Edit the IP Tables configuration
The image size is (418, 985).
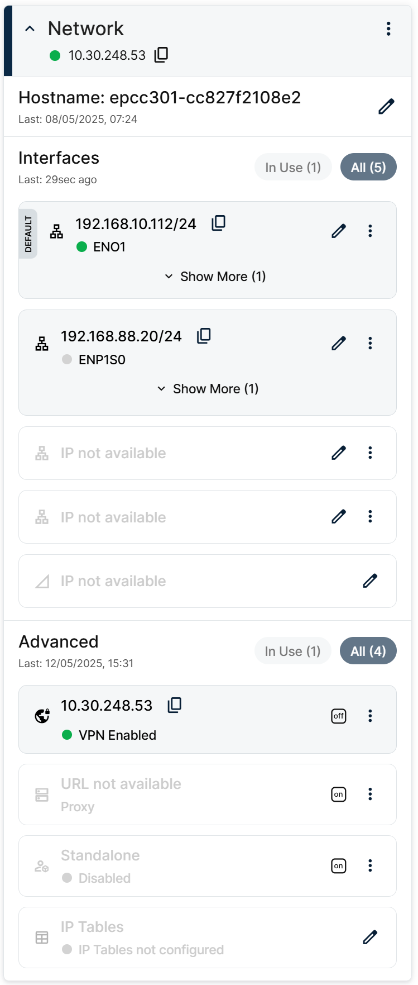pyautogui.click(x=370, y=937)
